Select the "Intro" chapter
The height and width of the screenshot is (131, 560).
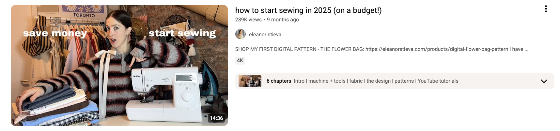299,81
